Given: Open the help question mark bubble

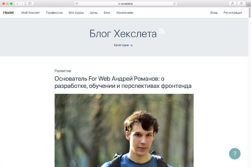Looking at the screenshot, I should point(235,154).
